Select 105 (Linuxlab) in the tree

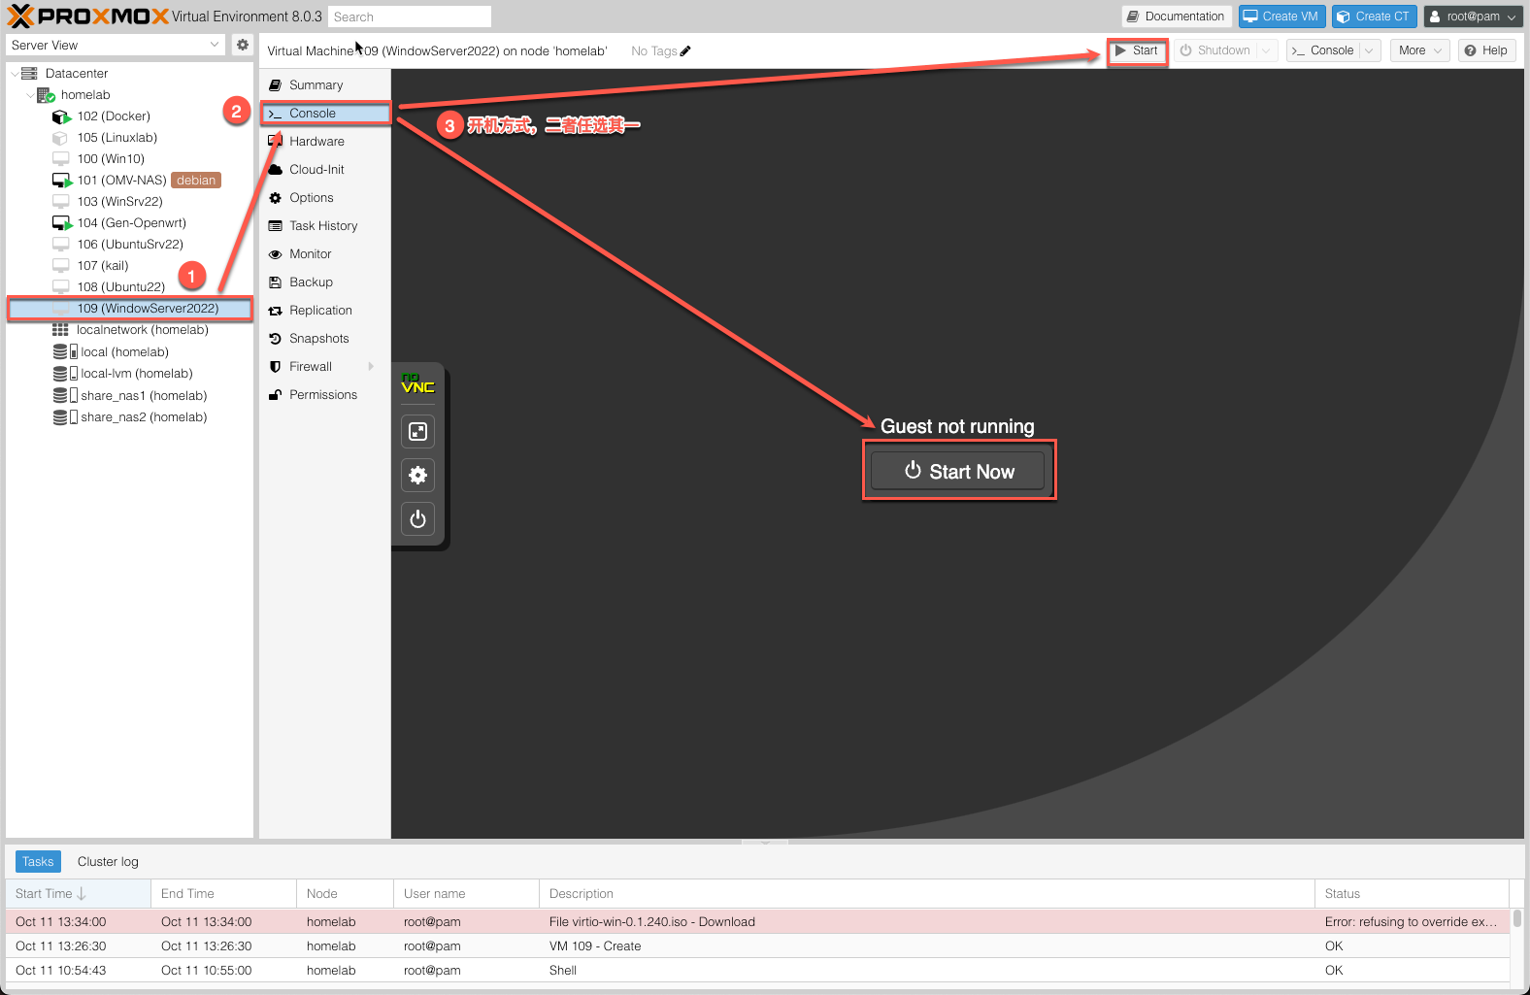[x=130, y=138]
